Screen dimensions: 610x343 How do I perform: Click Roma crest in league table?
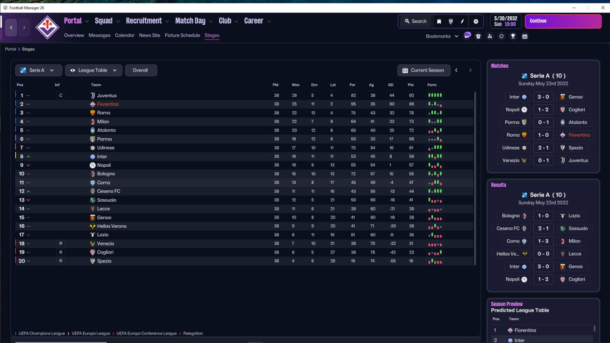pyautogui.click(x=92, y=113)
